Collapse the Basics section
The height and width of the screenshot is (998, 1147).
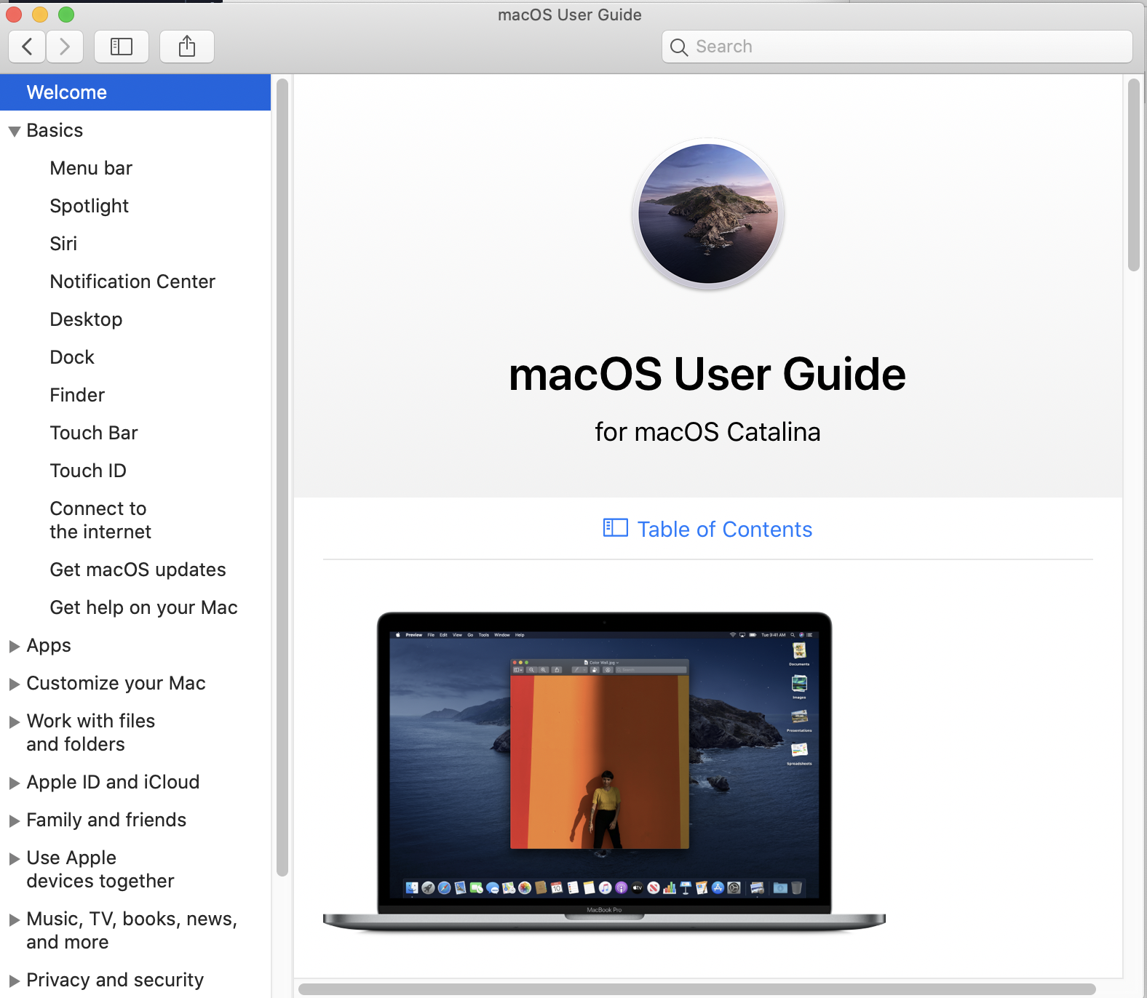coord(14,132)
